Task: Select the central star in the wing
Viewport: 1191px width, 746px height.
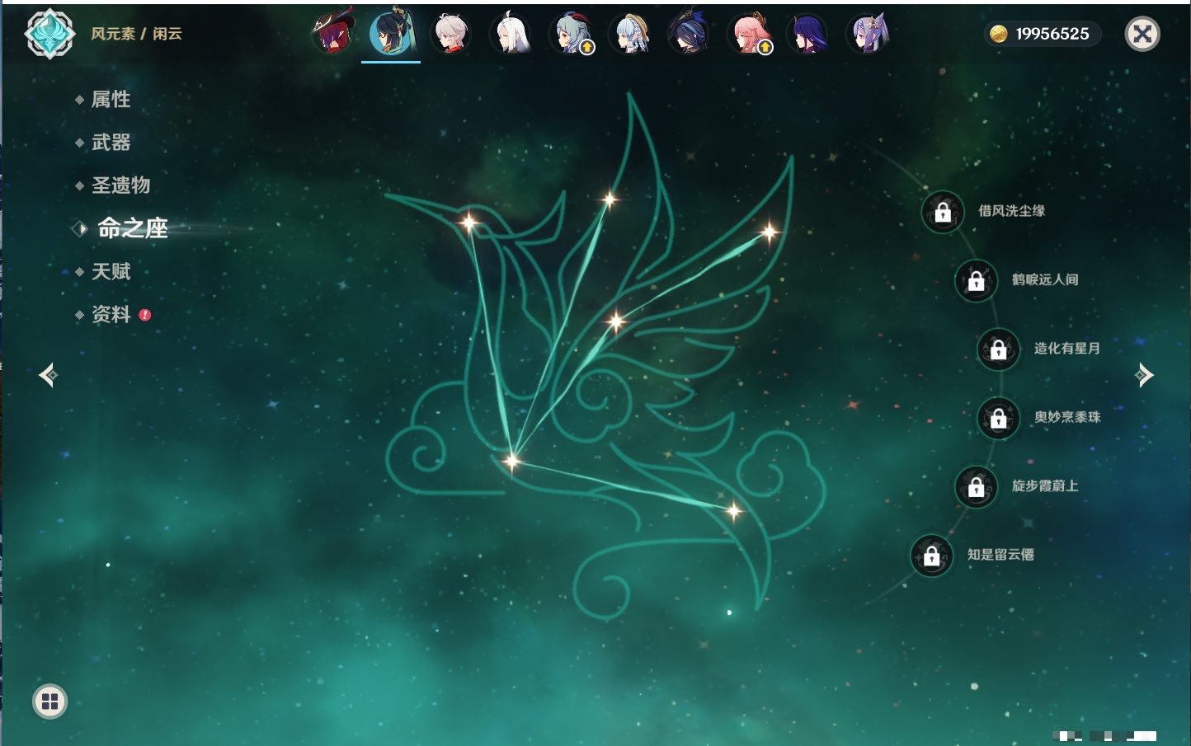Action: [x=616, y=321]
